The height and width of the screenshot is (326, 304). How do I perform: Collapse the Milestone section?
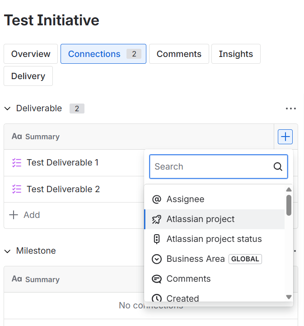(7, 251)
